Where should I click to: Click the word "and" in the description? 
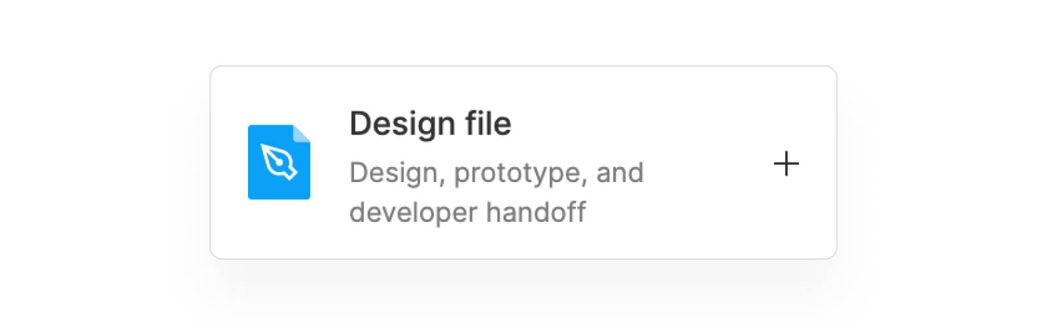619,173
